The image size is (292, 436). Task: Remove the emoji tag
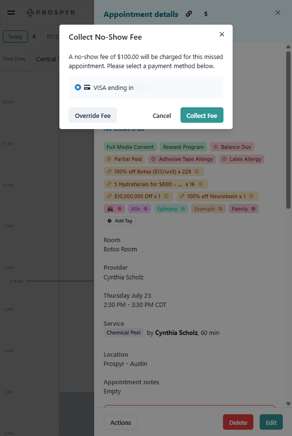120,209
